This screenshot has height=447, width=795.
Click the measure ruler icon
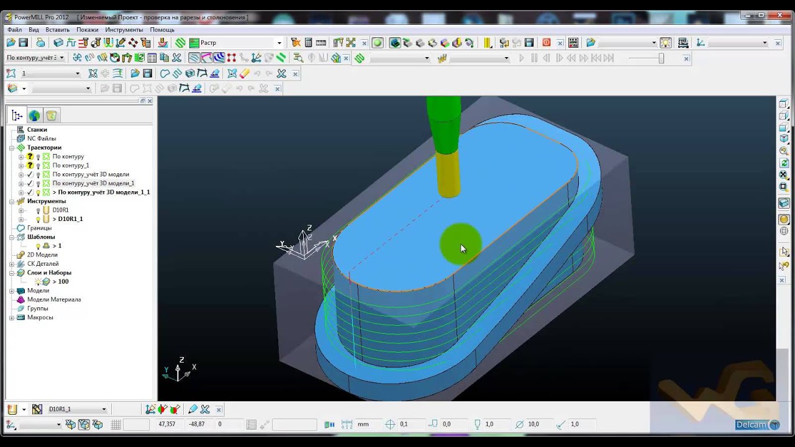(321, 43)
